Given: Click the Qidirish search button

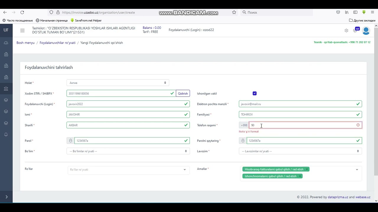Looking at the screenshot, I should pos(183,93).
